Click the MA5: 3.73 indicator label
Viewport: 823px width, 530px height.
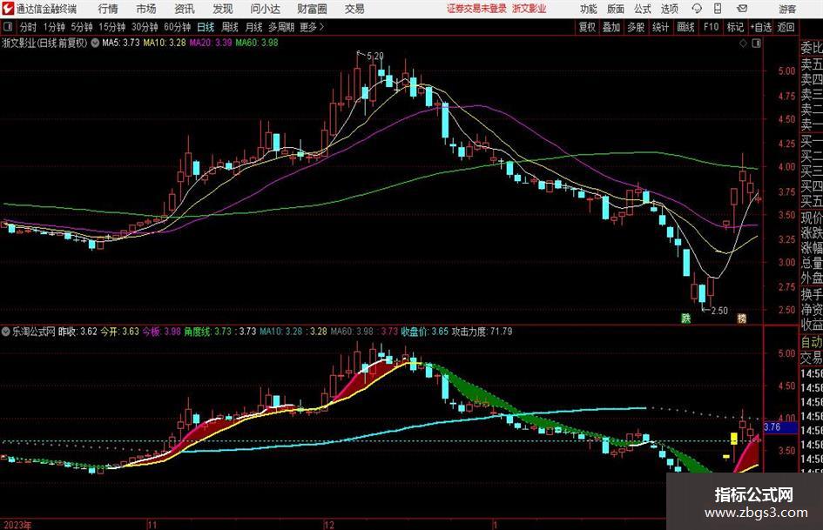coord(121,43)
